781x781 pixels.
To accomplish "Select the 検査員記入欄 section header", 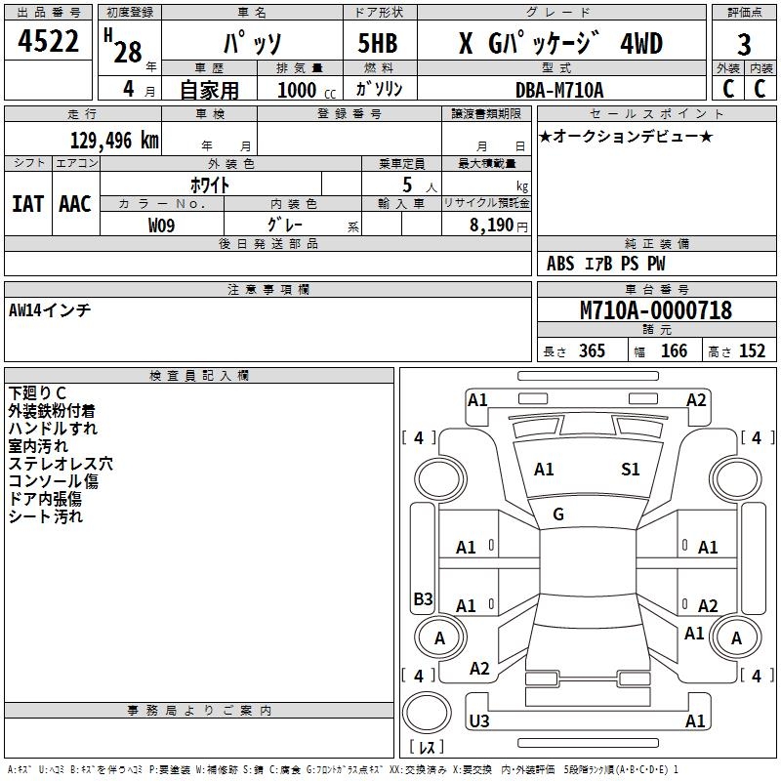I will tap(199, 376).
